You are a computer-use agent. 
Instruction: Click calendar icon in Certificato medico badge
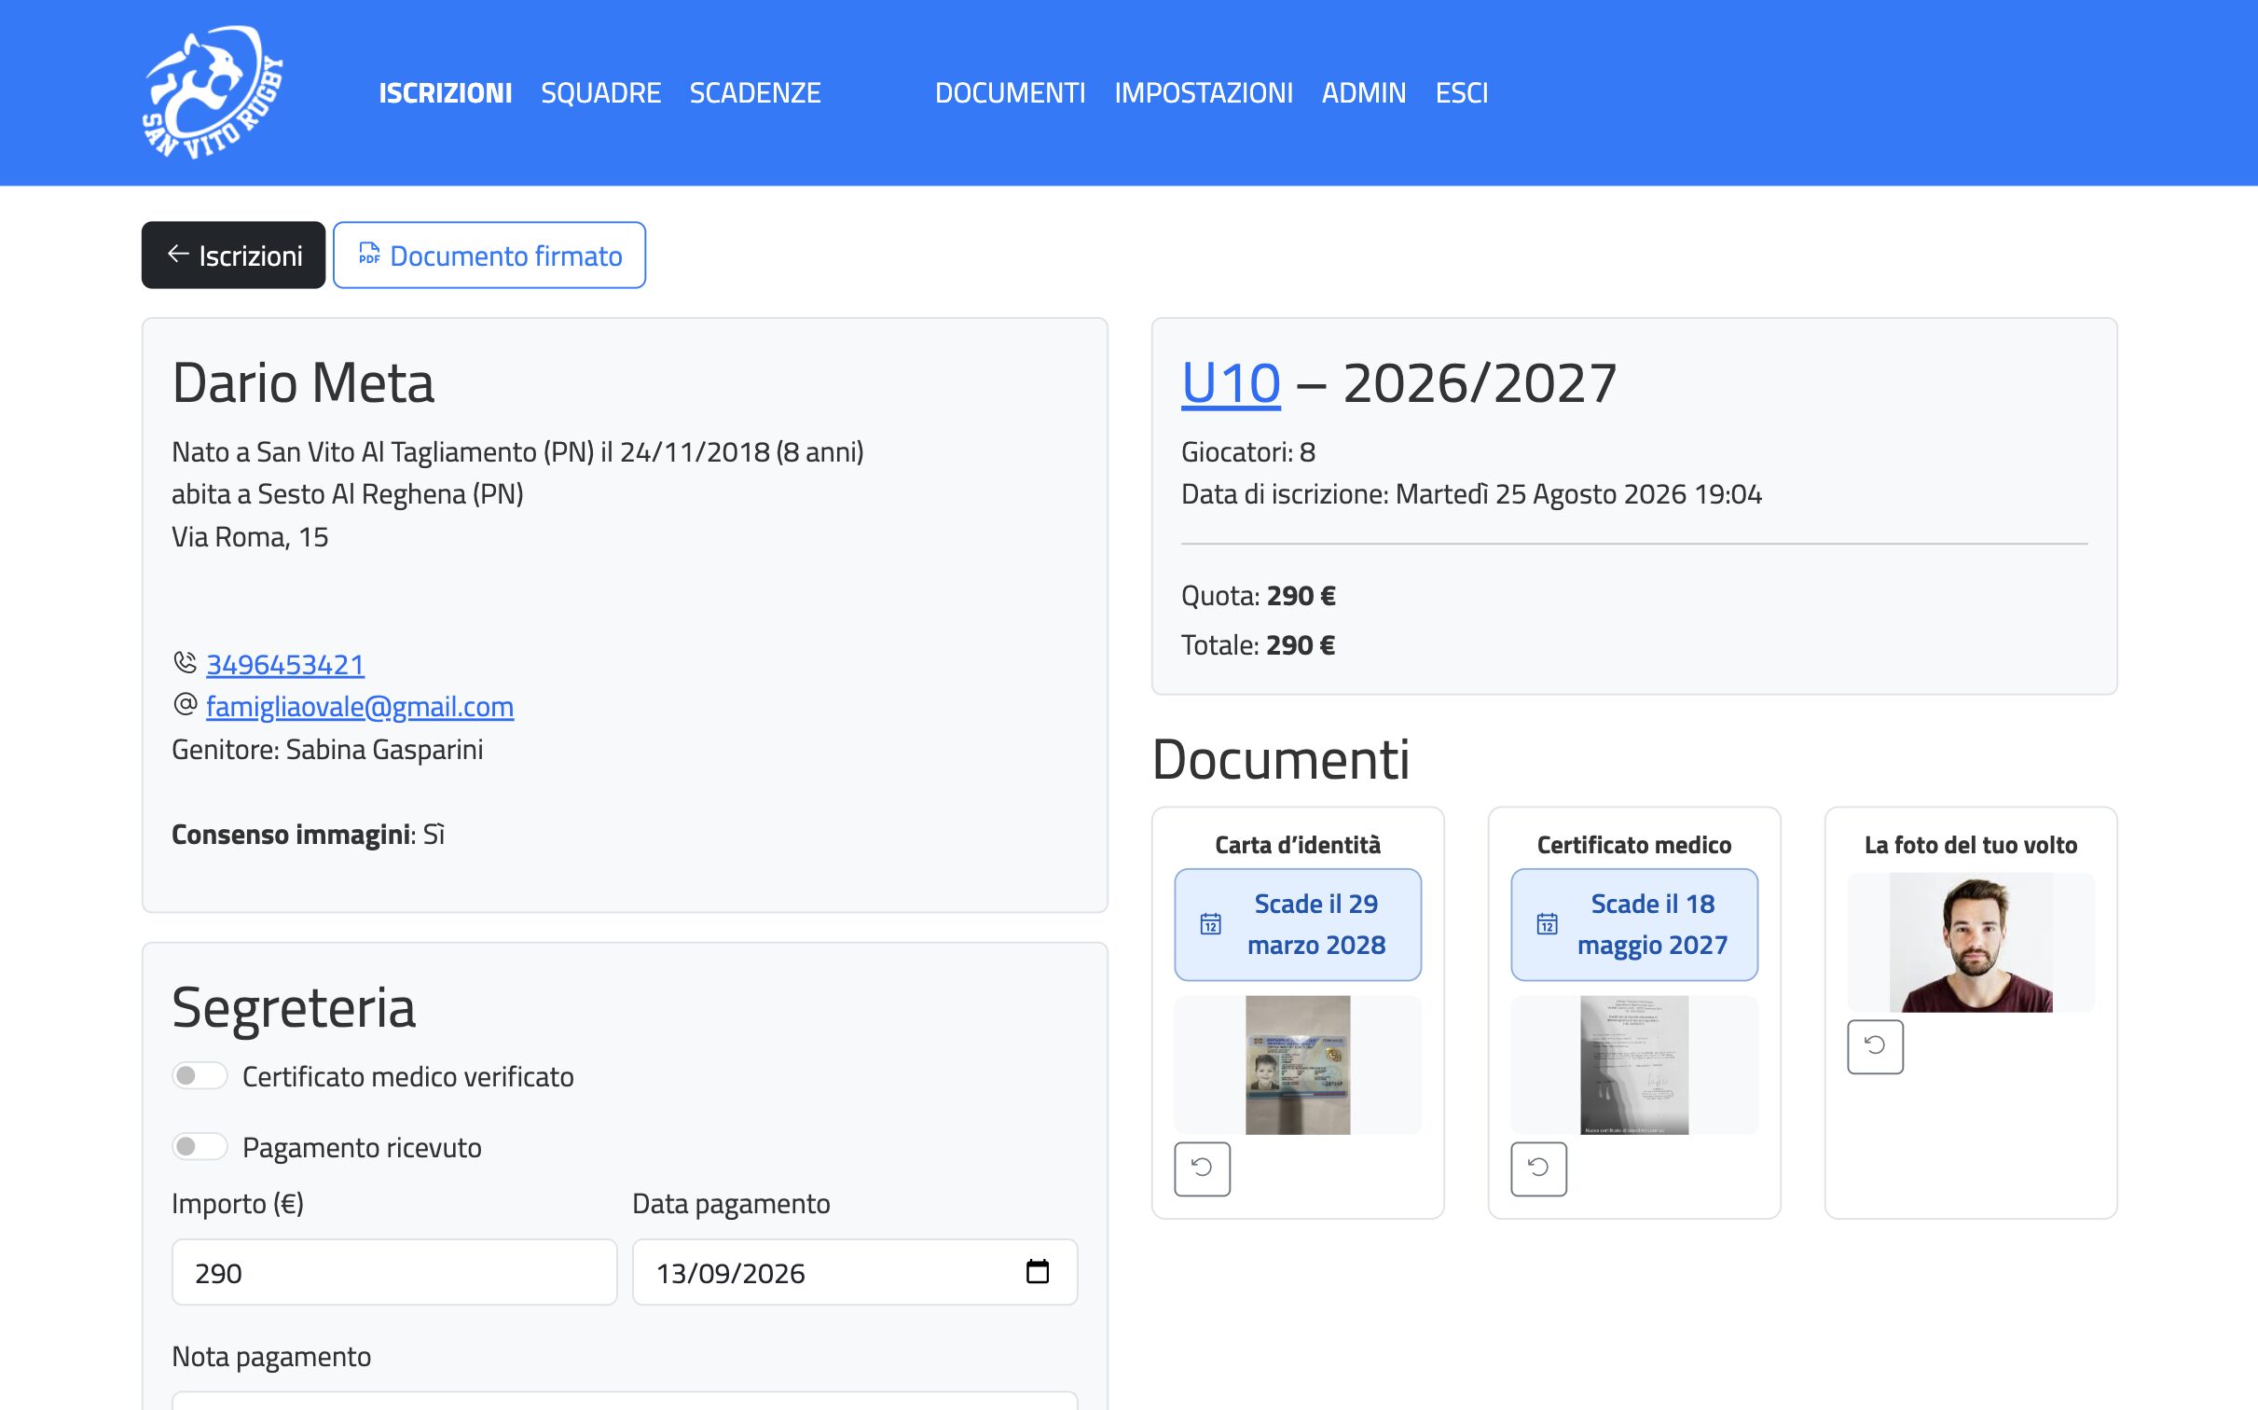pos(1547,924)
